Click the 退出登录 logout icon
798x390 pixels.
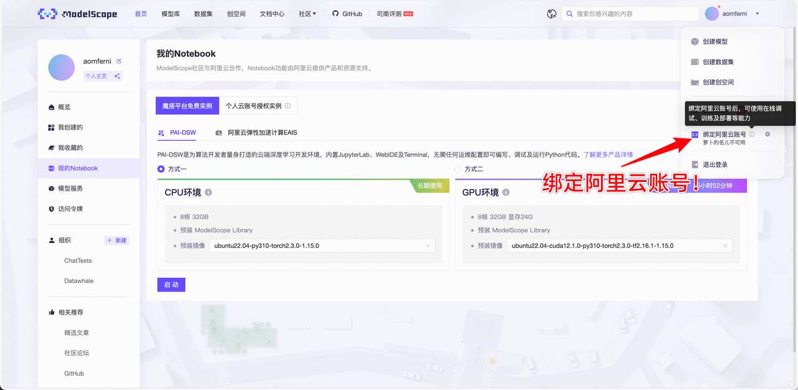(695, 164)
